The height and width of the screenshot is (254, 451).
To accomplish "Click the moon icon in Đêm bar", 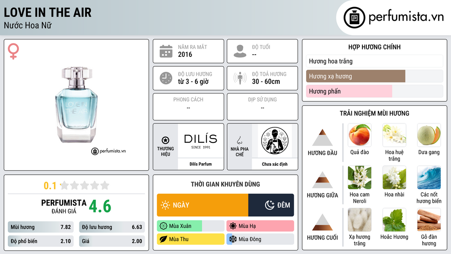I will [x=270, y=205].
